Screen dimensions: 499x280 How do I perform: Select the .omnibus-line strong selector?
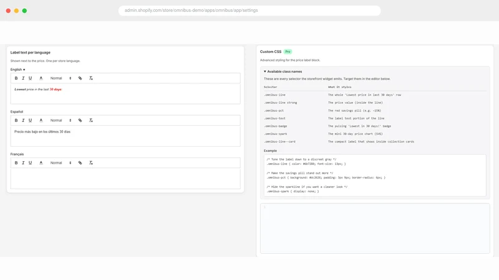280,103
